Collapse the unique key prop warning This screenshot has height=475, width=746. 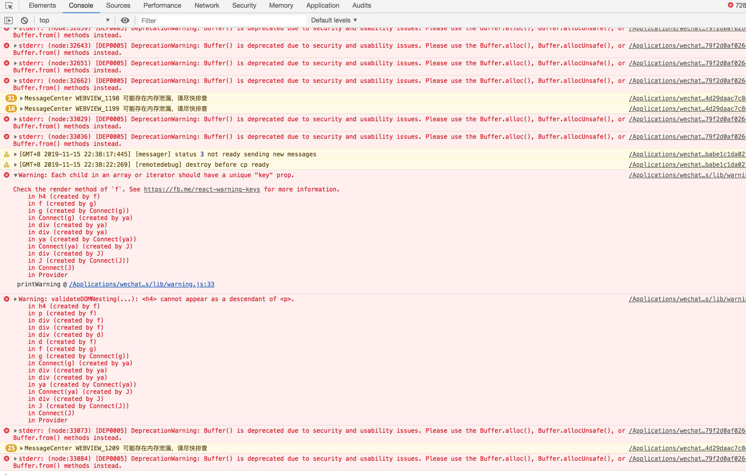[x=15, y=176]
